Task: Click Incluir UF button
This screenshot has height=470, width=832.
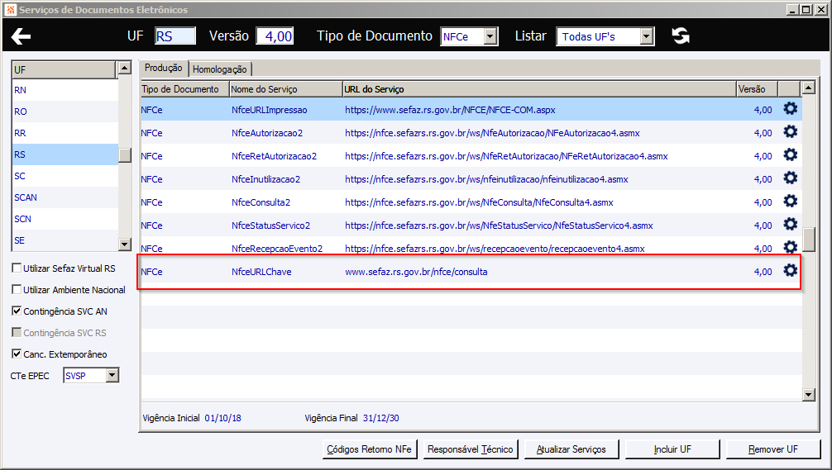Action: [672, 449]
